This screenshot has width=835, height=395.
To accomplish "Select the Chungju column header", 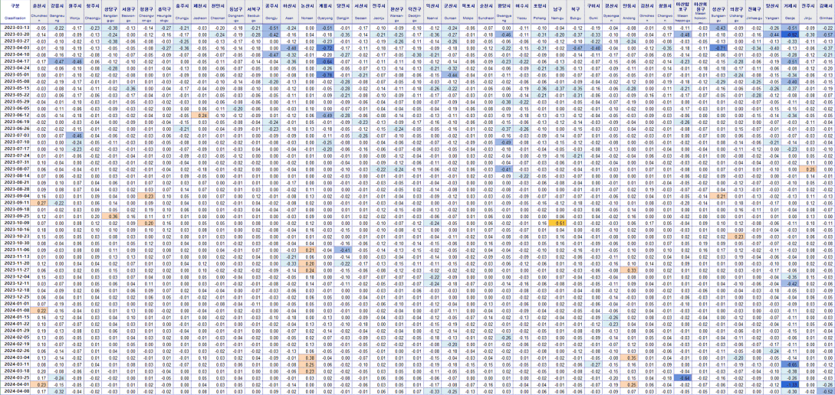I will [x=183, y=12].
